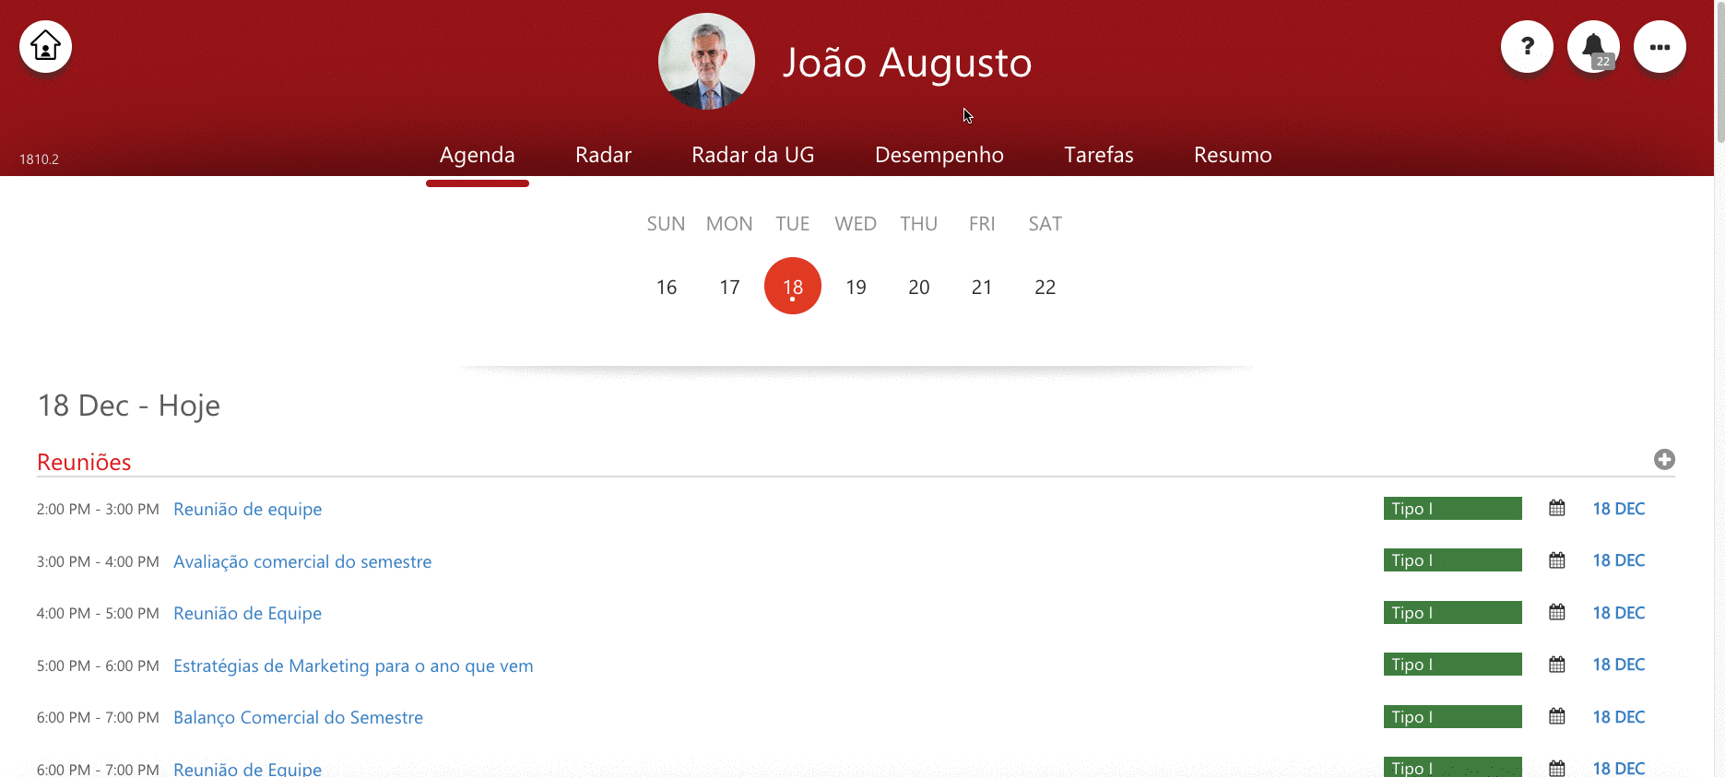Select Wednesday 19 in the week strip
Screen dimensions: 1725x777
point(856,287)
